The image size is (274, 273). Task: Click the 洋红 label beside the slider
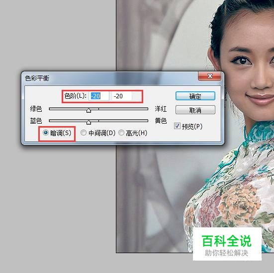point(161,109)
